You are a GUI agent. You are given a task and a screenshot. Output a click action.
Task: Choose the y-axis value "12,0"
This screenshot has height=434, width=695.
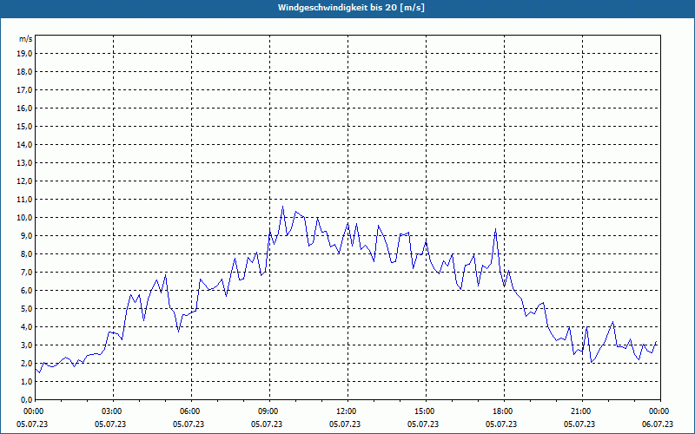24,181
